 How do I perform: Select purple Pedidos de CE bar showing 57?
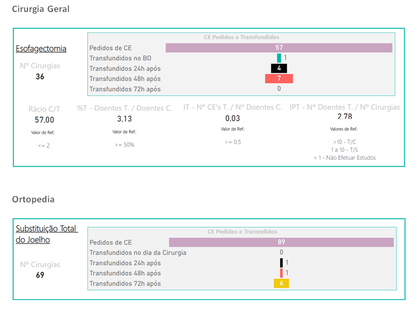coord(279,48)
